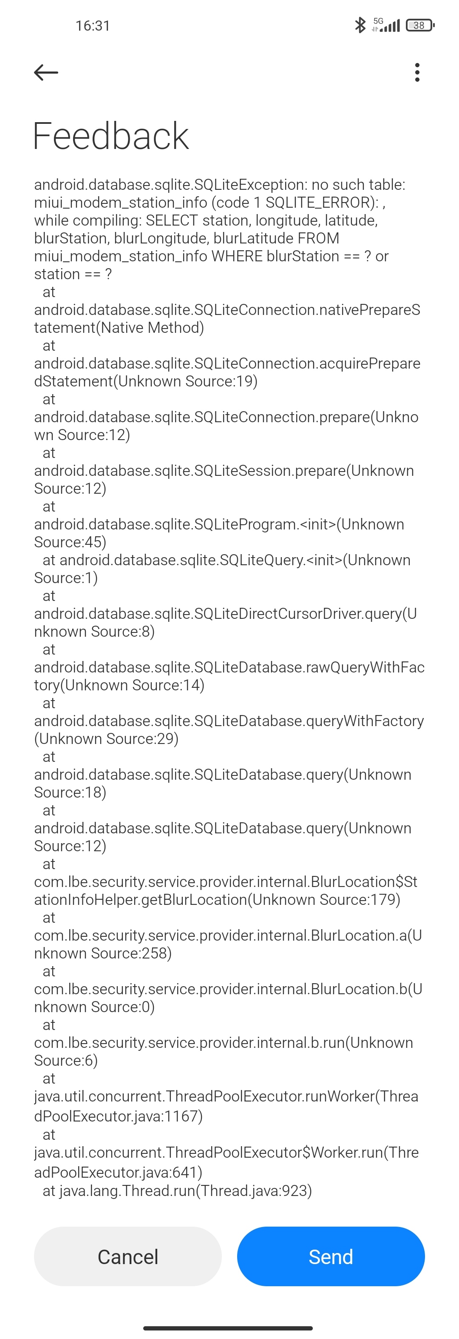
Task: Tap the rawQueryWithFactory stack trace line
Action: click(x=229, y=676)
